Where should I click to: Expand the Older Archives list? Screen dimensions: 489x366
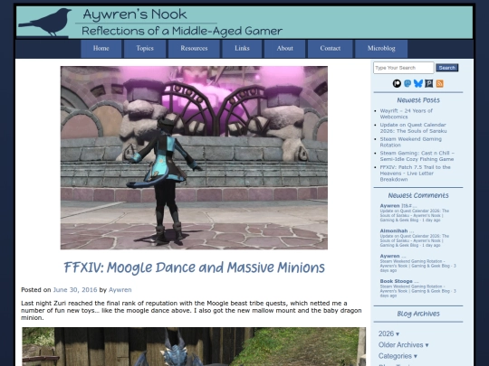(x=403, y=345)
